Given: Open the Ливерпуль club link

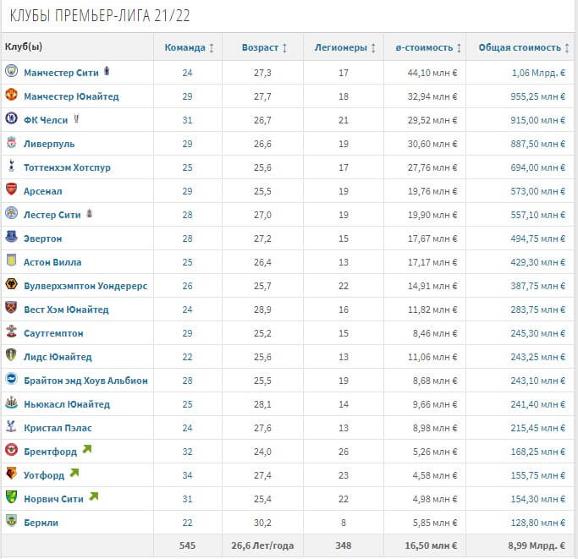Looking at the screenshot, I should point(49,144).
